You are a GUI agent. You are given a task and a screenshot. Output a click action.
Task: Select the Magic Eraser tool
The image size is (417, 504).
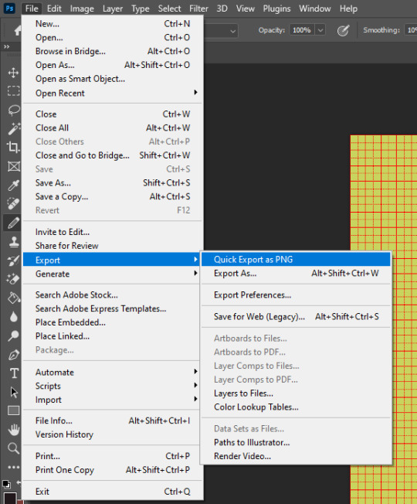coord(13,279)
